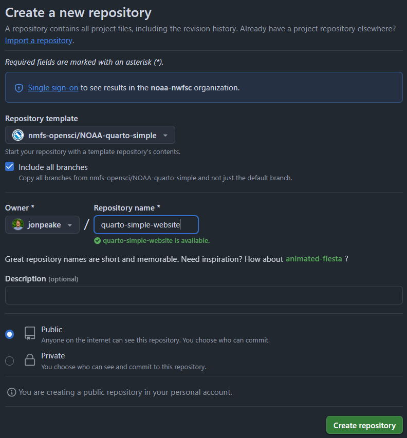Click the template dropdown caret arrow
This screenshot has height=438, width=407.
tap(165, 136)
